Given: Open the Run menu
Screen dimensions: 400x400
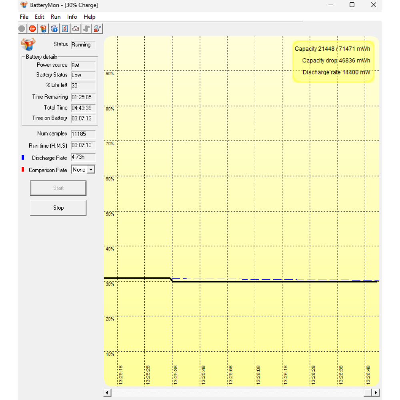Looking at the screenshot, I should 56,17.
